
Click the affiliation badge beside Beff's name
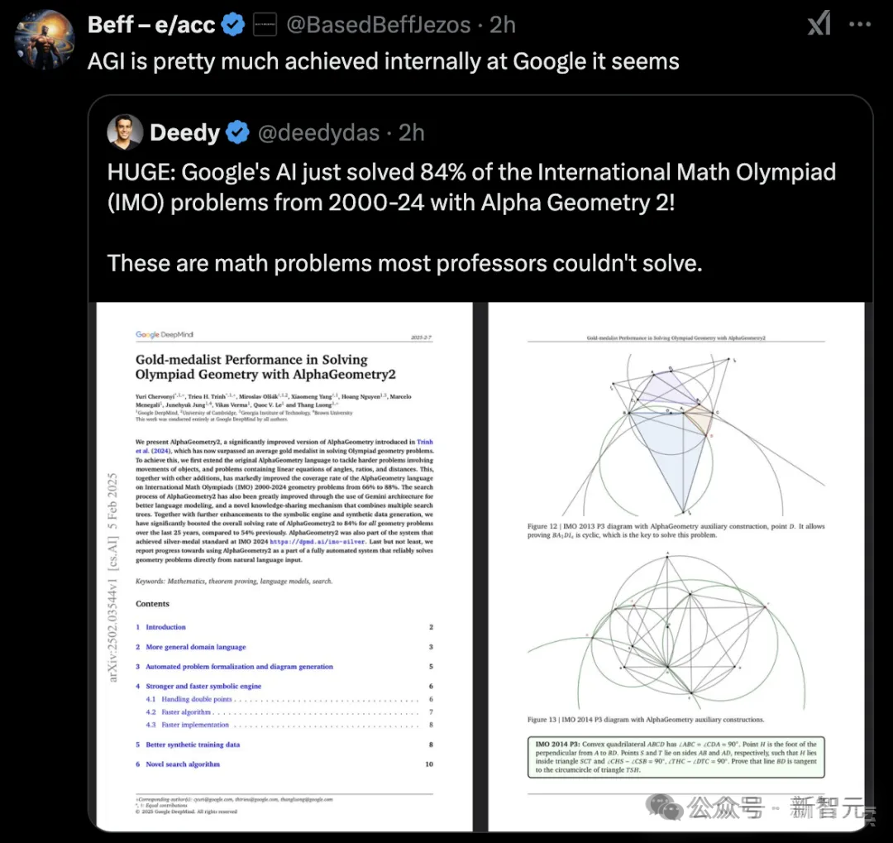point(265,25)
